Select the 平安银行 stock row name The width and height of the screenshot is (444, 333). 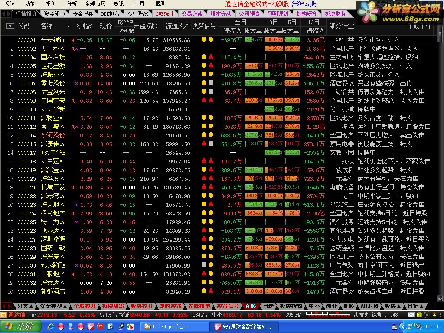click(53, 40)
